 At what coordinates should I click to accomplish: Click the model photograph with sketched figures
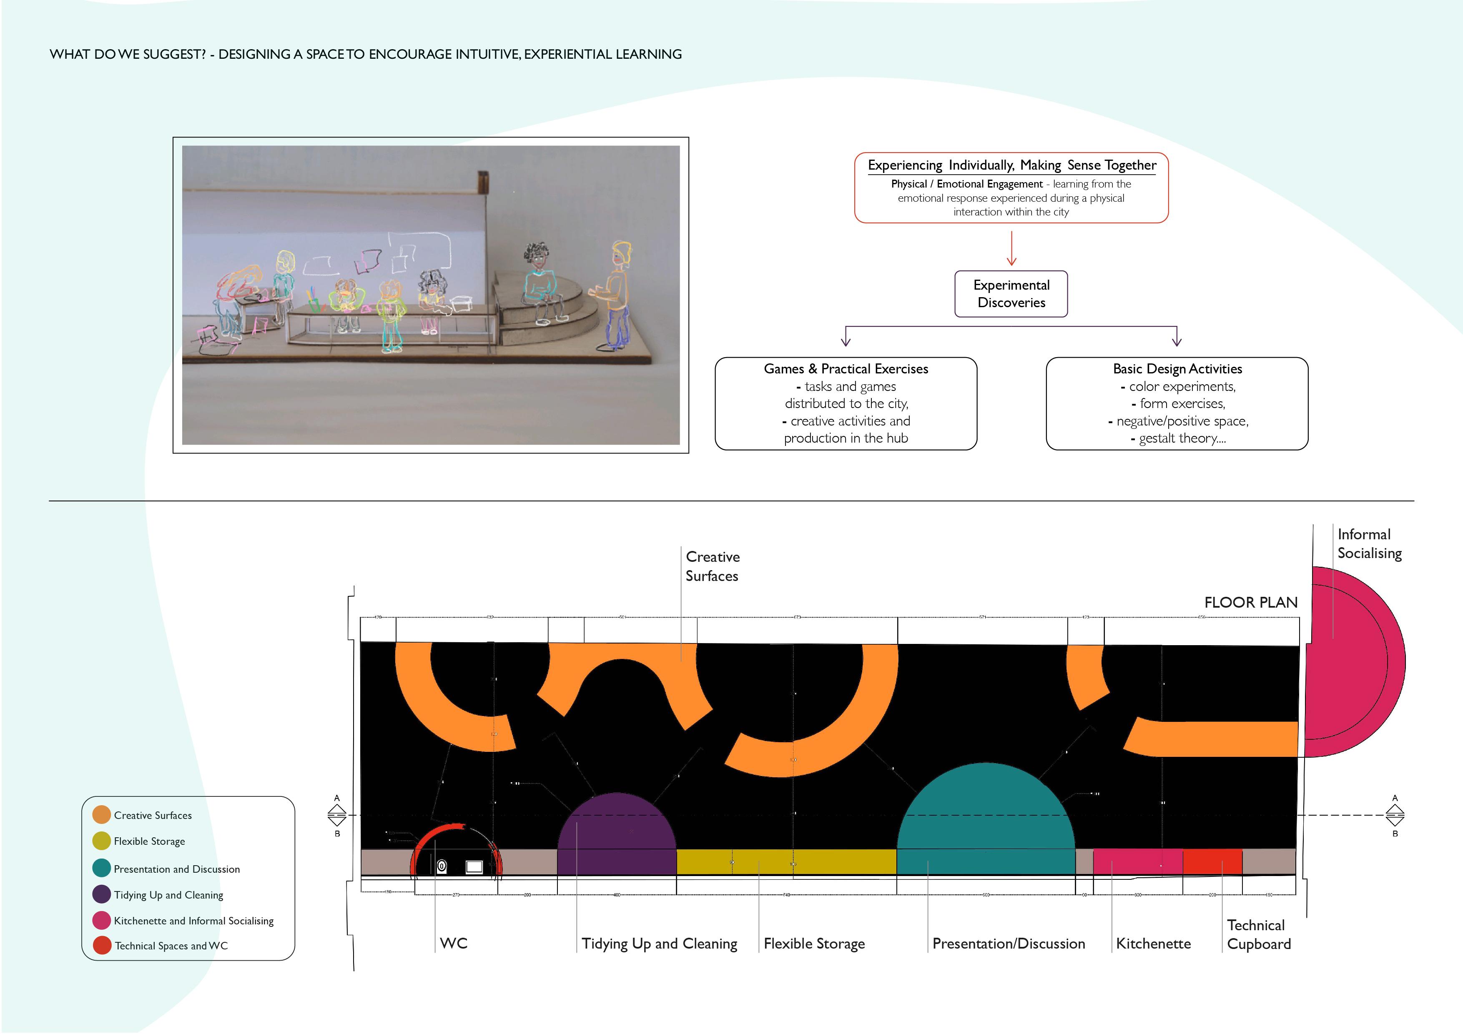point(431,294)
